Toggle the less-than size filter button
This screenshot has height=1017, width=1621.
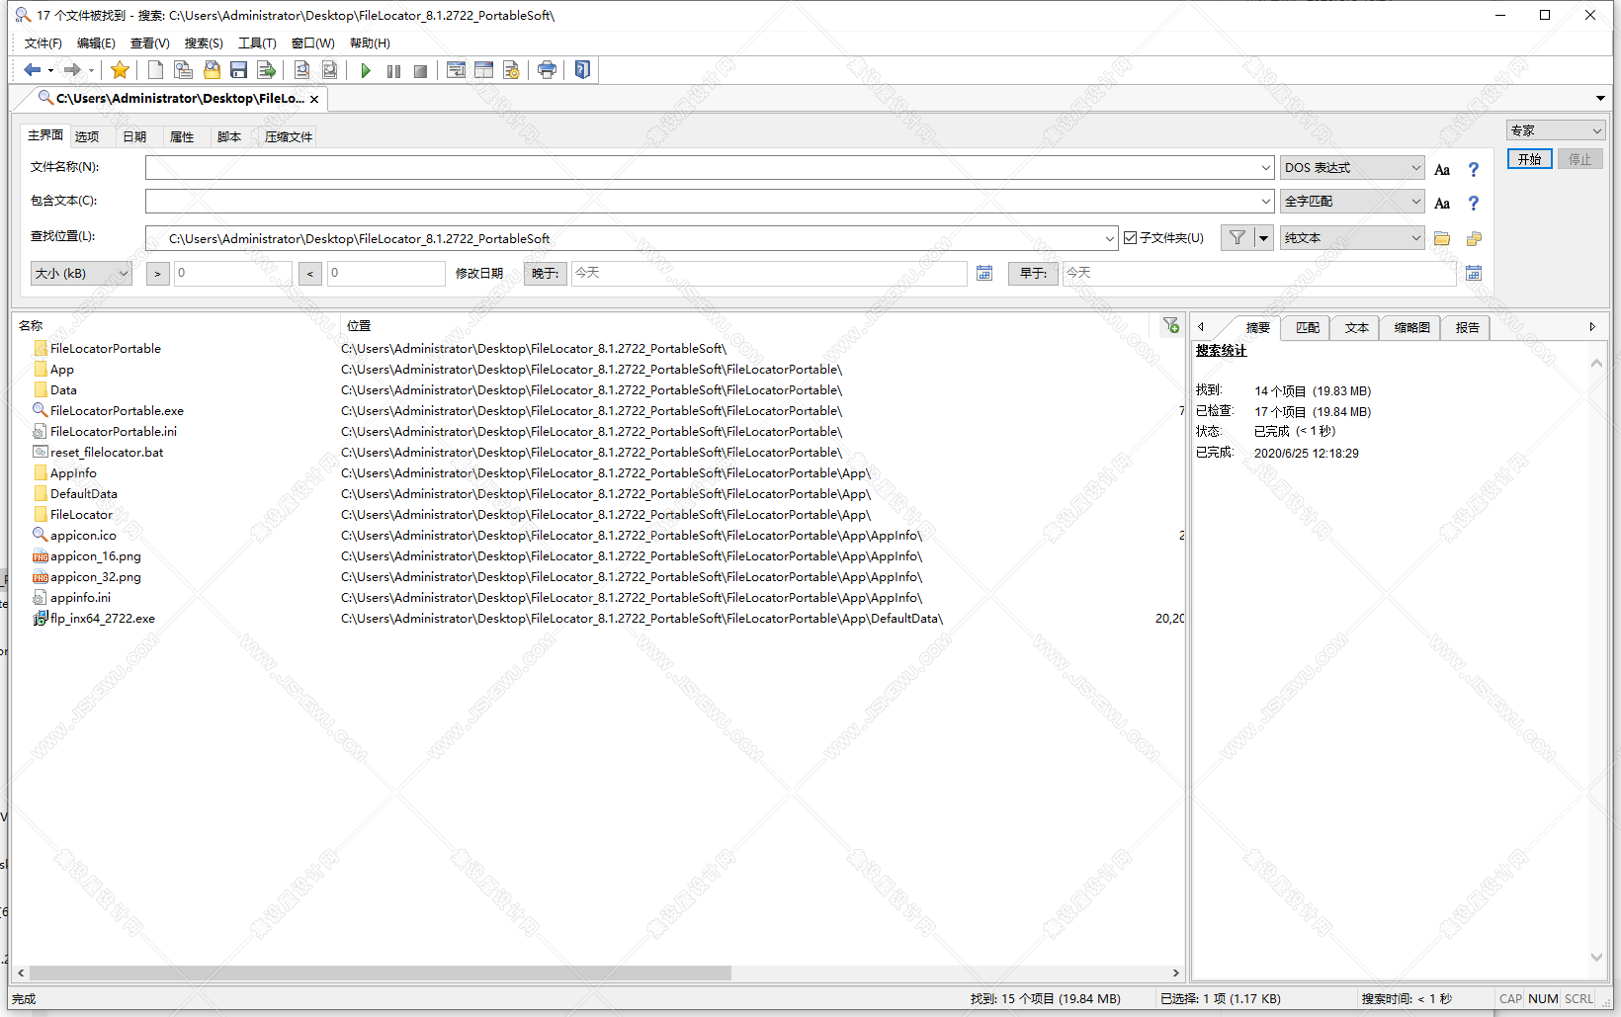tap(310, 273)
